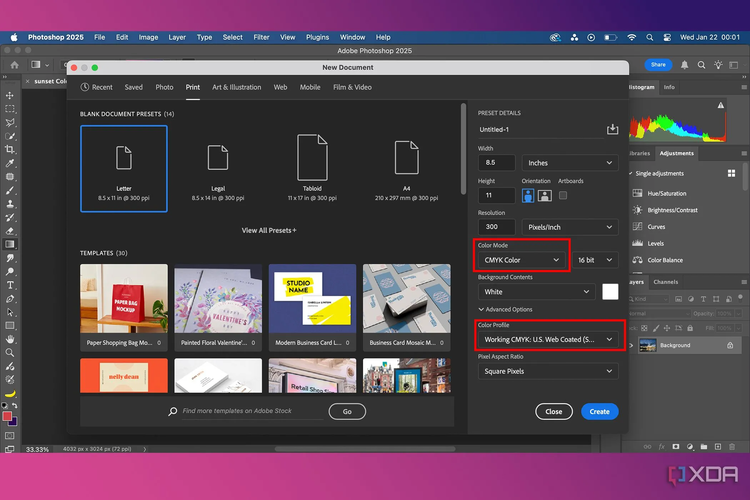Select the Zoom tool in toolbar
Screen dimensions: 750x500
coord(10,353)
